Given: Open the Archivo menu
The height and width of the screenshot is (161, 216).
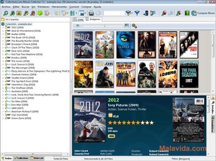Looking at the screenshot, I should (6, 7).
